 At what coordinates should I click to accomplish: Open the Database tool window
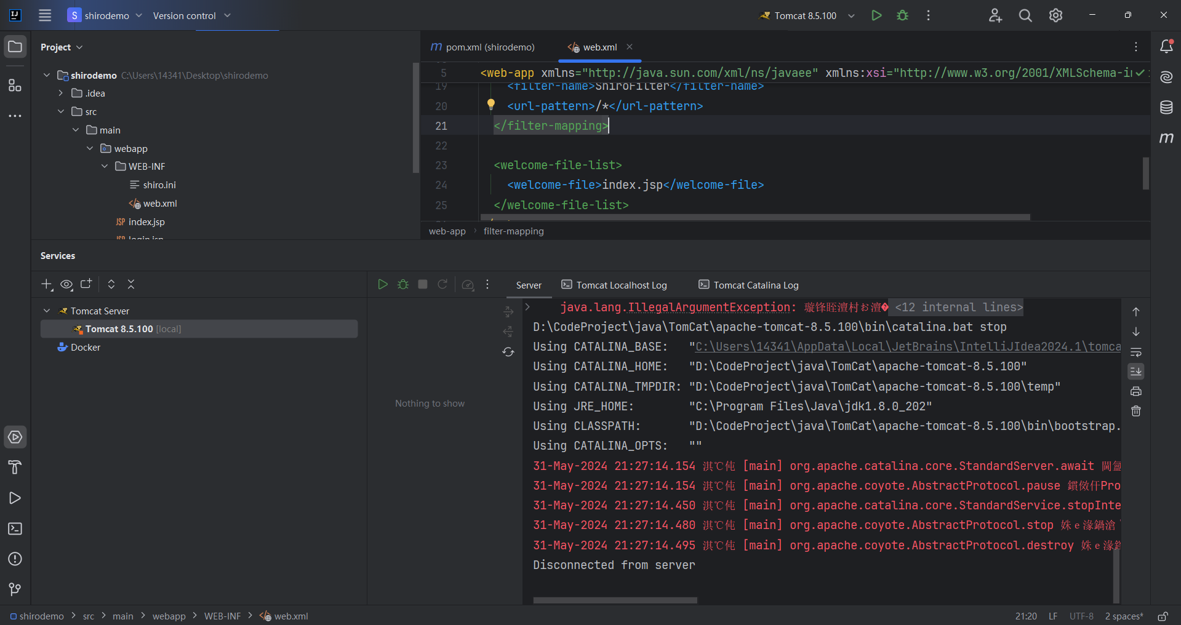coord(1166,108)
